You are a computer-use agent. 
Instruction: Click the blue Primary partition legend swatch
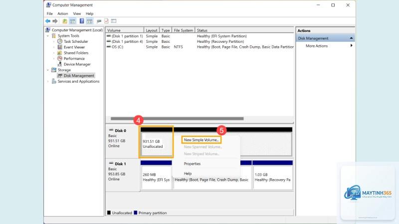click(x=135, y=213)
